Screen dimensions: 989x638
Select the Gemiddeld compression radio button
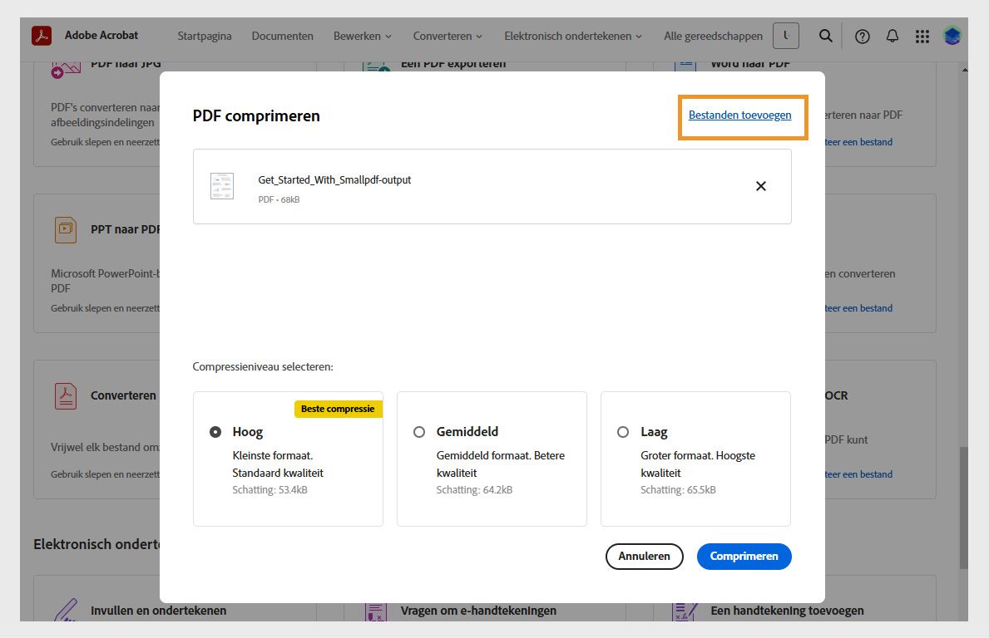[419, 432]
